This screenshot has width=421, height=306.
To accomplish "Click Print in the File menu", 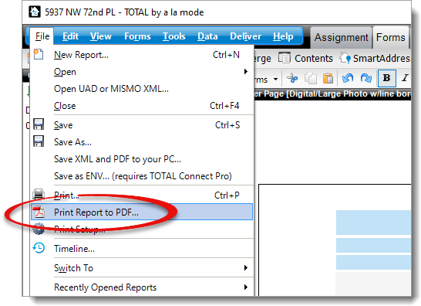I will point(142,195).
